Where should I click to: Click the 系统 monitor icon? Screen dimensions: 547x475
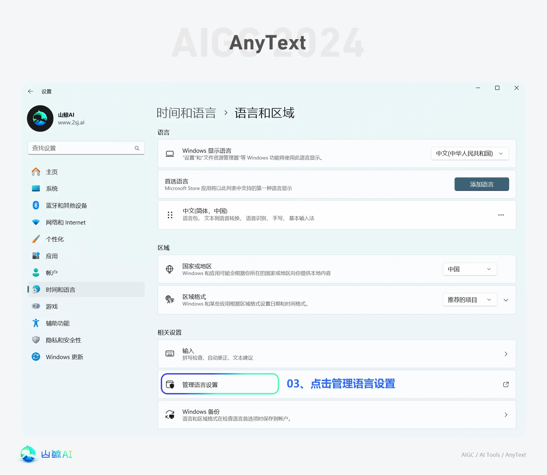(x=36, y=188)
